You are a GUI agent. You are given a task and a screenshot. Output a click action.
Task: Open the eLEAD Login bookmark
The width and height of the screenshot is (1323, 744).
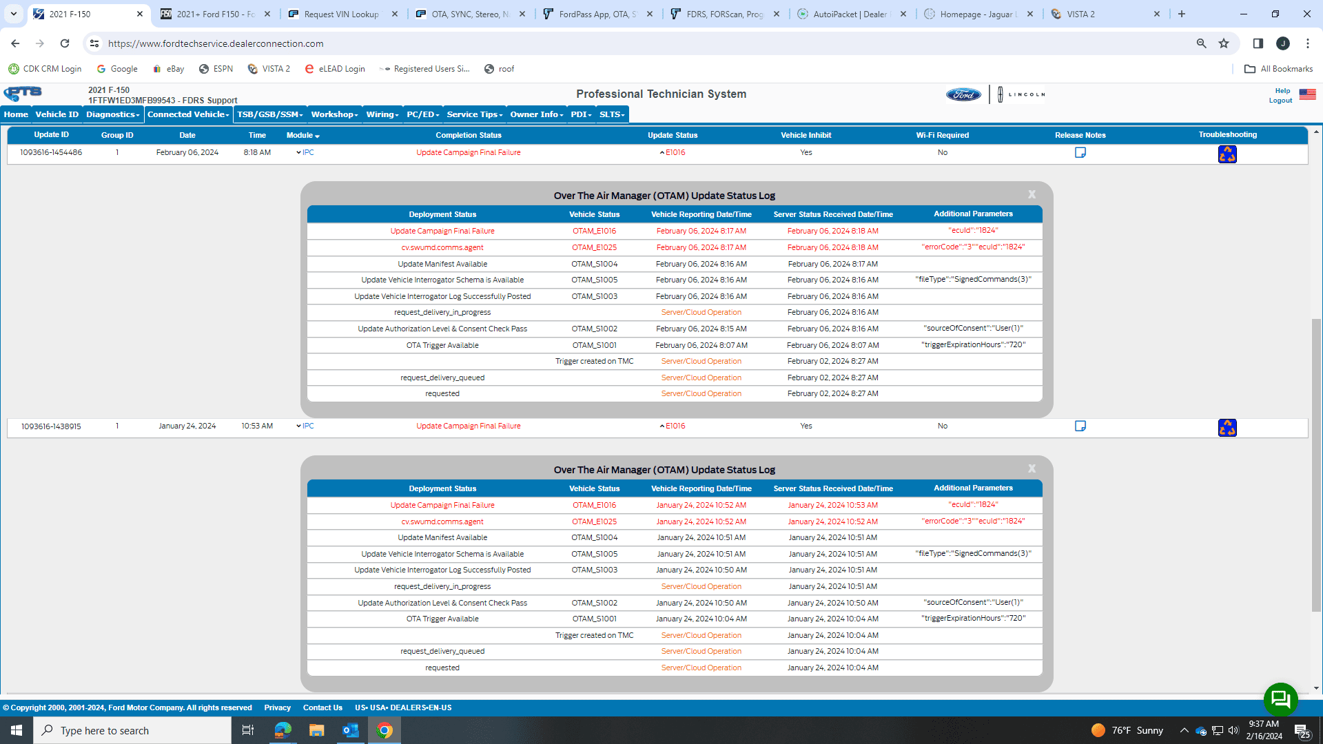335,69
